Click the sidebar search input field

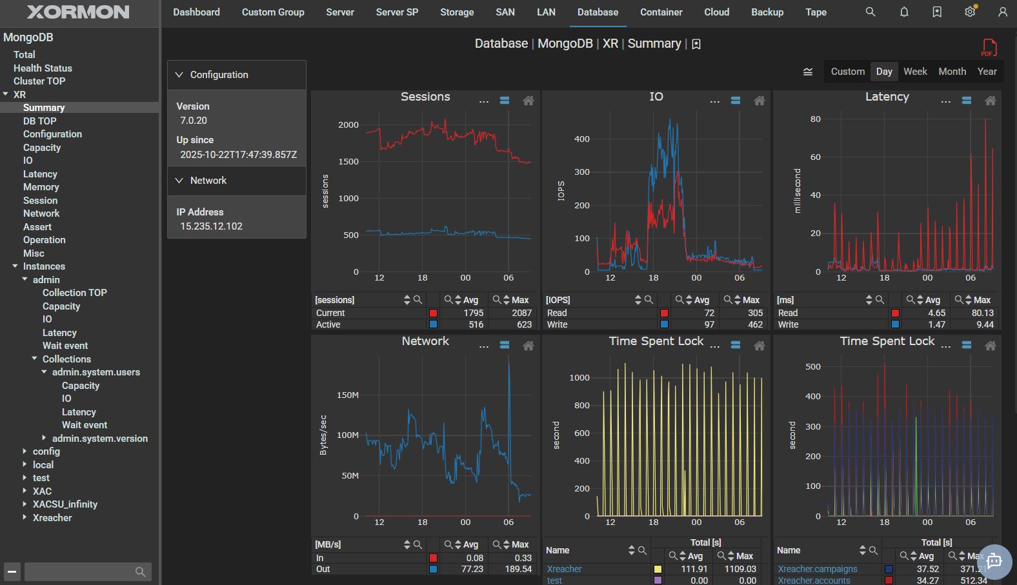[x=79, y=571]
